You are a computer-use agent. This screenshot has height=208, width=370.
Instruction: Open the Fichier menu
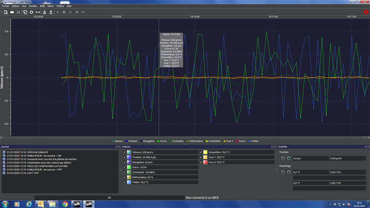click(x=6, y=6)
